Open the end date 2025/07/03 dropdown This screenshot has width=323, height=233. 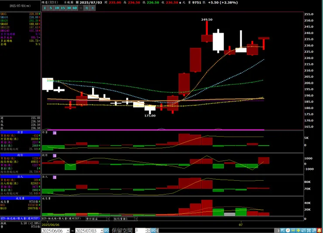[102, 231]
